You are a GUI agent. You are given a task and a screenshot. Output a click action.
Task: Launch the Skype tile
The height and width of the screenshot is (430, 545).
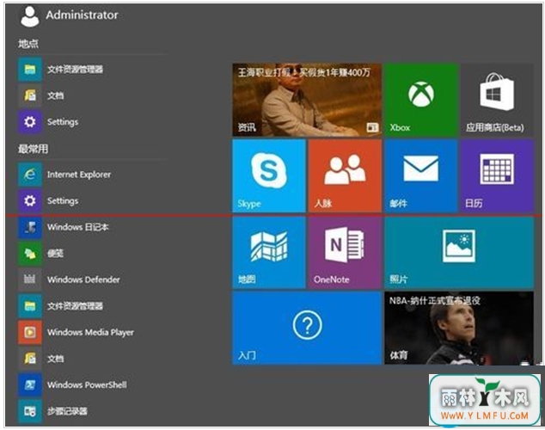click(x=269, y=176)
